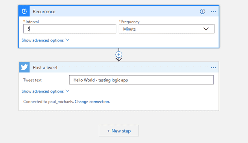This screenshot has height=143, width=248.
Task: Click the Recurrence clock icon
Action: click(24, 11)
